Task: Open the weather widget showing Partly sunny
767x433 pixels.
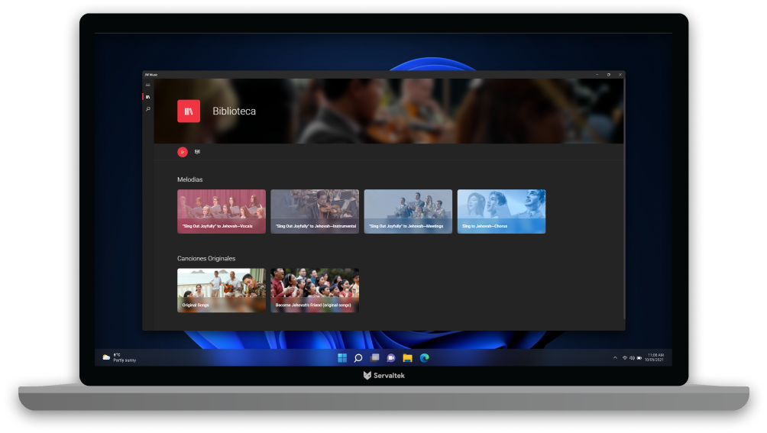Action: point(119,357)
